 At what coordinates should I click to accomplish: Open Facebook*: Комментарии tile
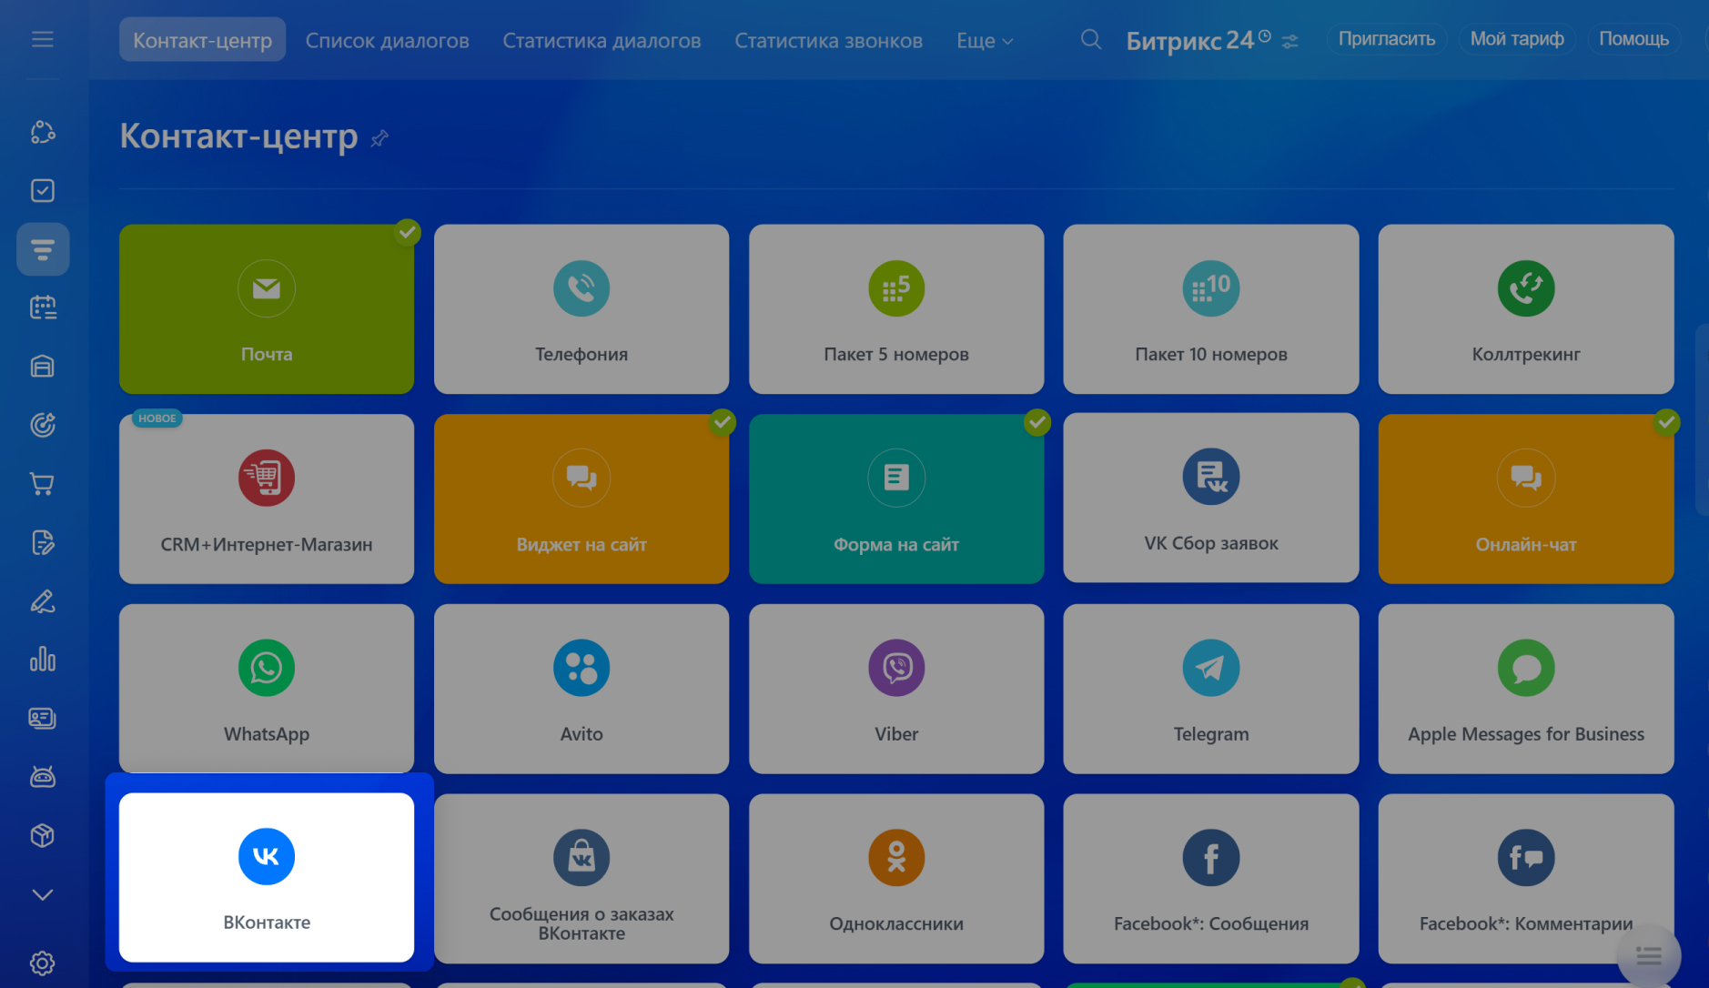[x=1526, y=878]
